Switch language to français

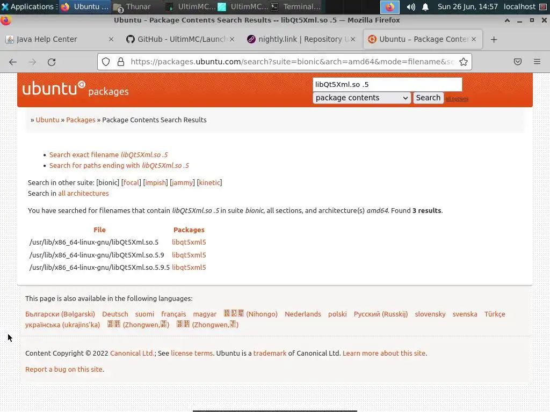[x=173, y=314]
